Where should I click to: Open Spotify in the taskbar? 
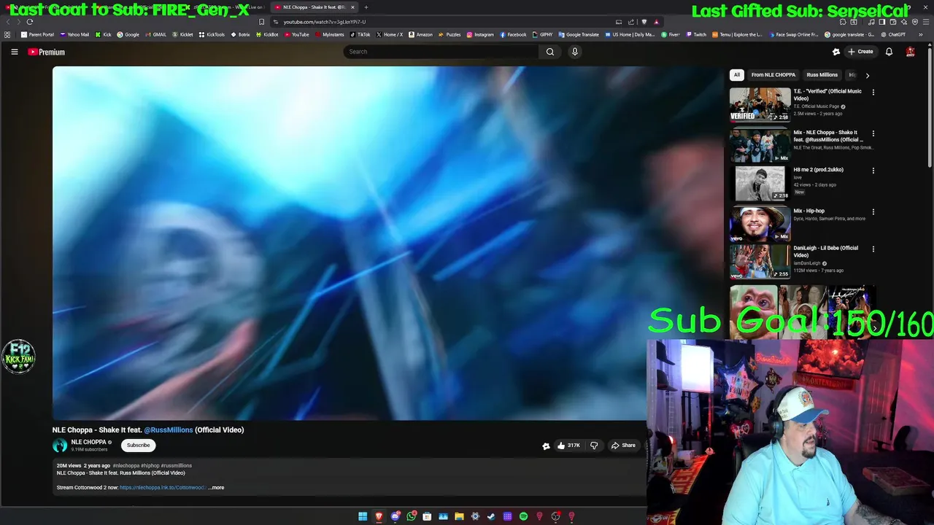click(523, 516)
